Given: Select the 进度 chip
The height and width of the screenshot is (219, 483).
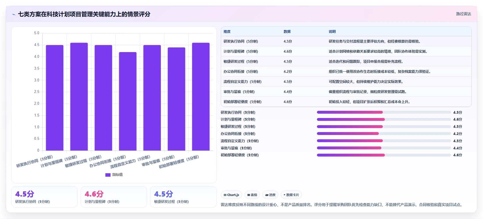Looking at the screenshot, I should [270, 195].
